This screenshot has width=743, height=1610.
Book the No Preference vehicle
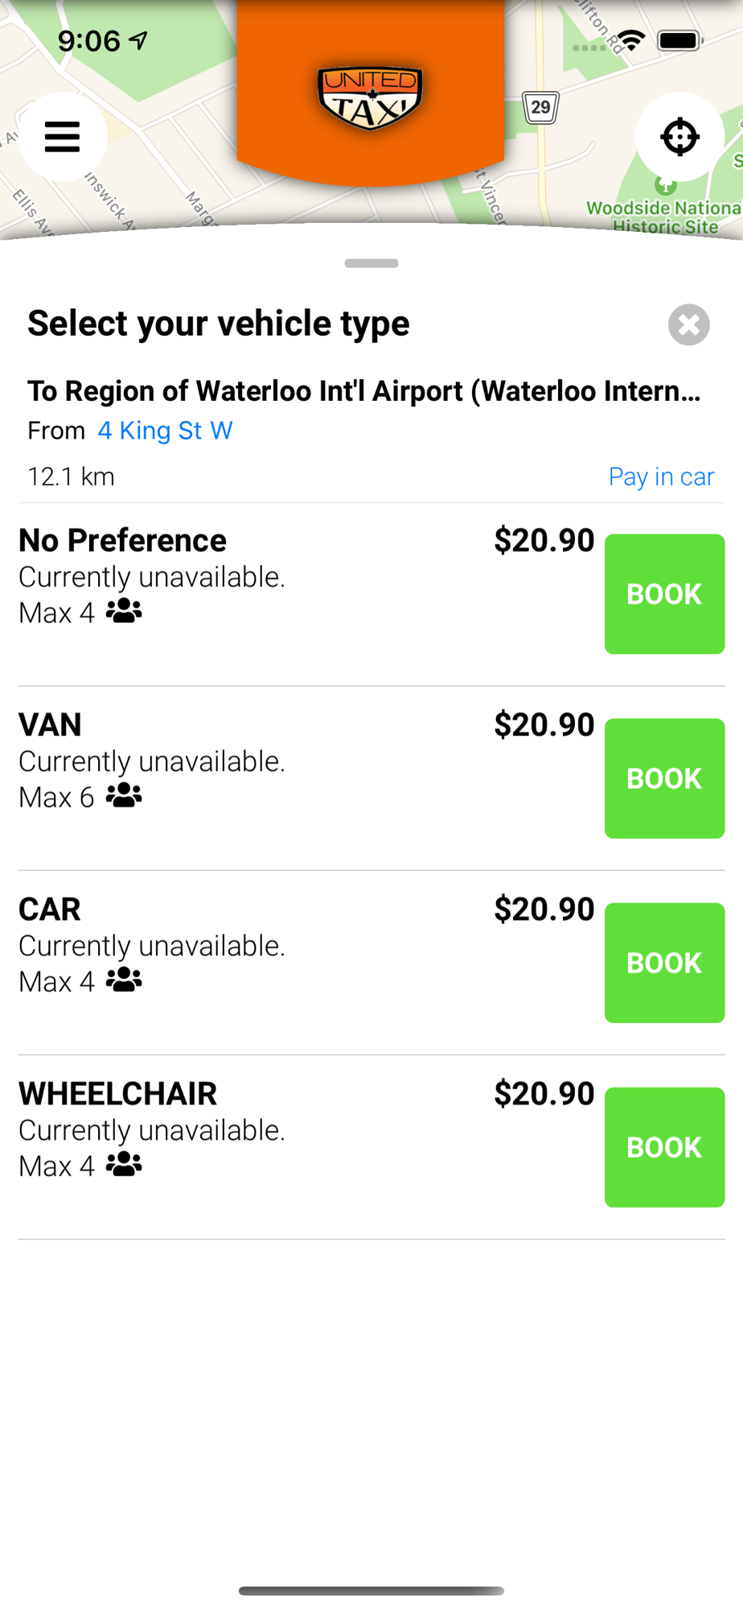tap(664, 594)
